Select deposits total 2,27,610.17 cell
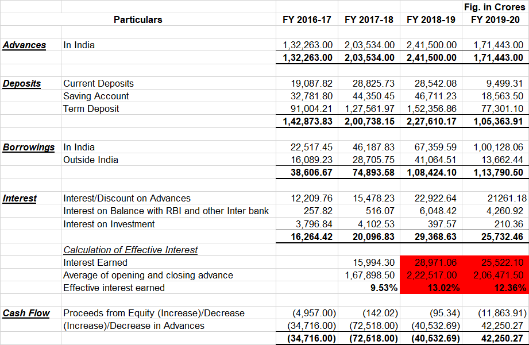Viewport: 529px width, 345px height. click(x=432, y=121)
